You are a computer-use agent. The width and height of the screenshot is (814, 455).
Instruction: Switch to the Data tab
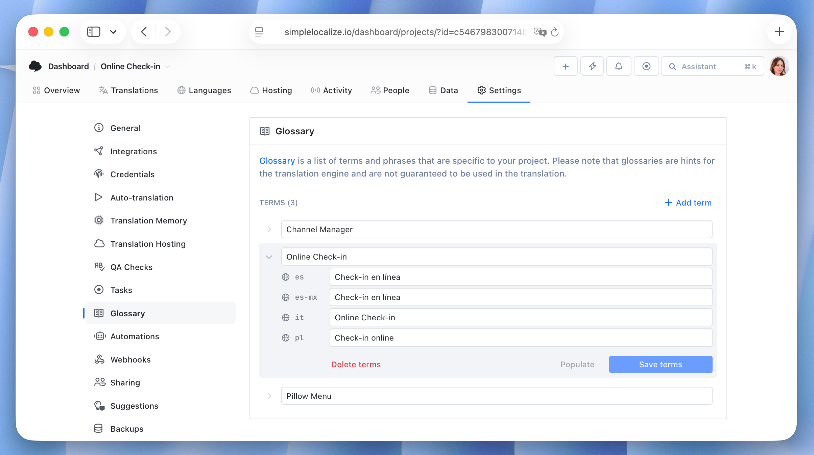pyautogui.click(x=444, y=90)
